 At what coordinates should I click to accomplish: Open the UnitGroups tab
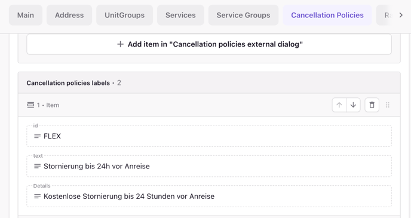pos(124,15)
